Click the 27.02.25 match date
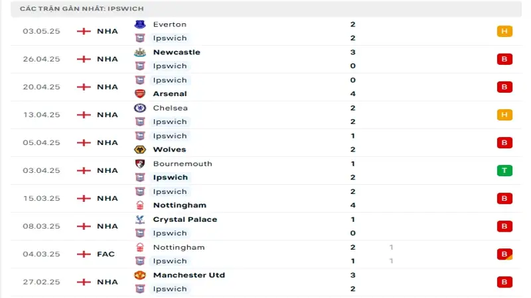The image size is (531, 298). click(41, 282)
